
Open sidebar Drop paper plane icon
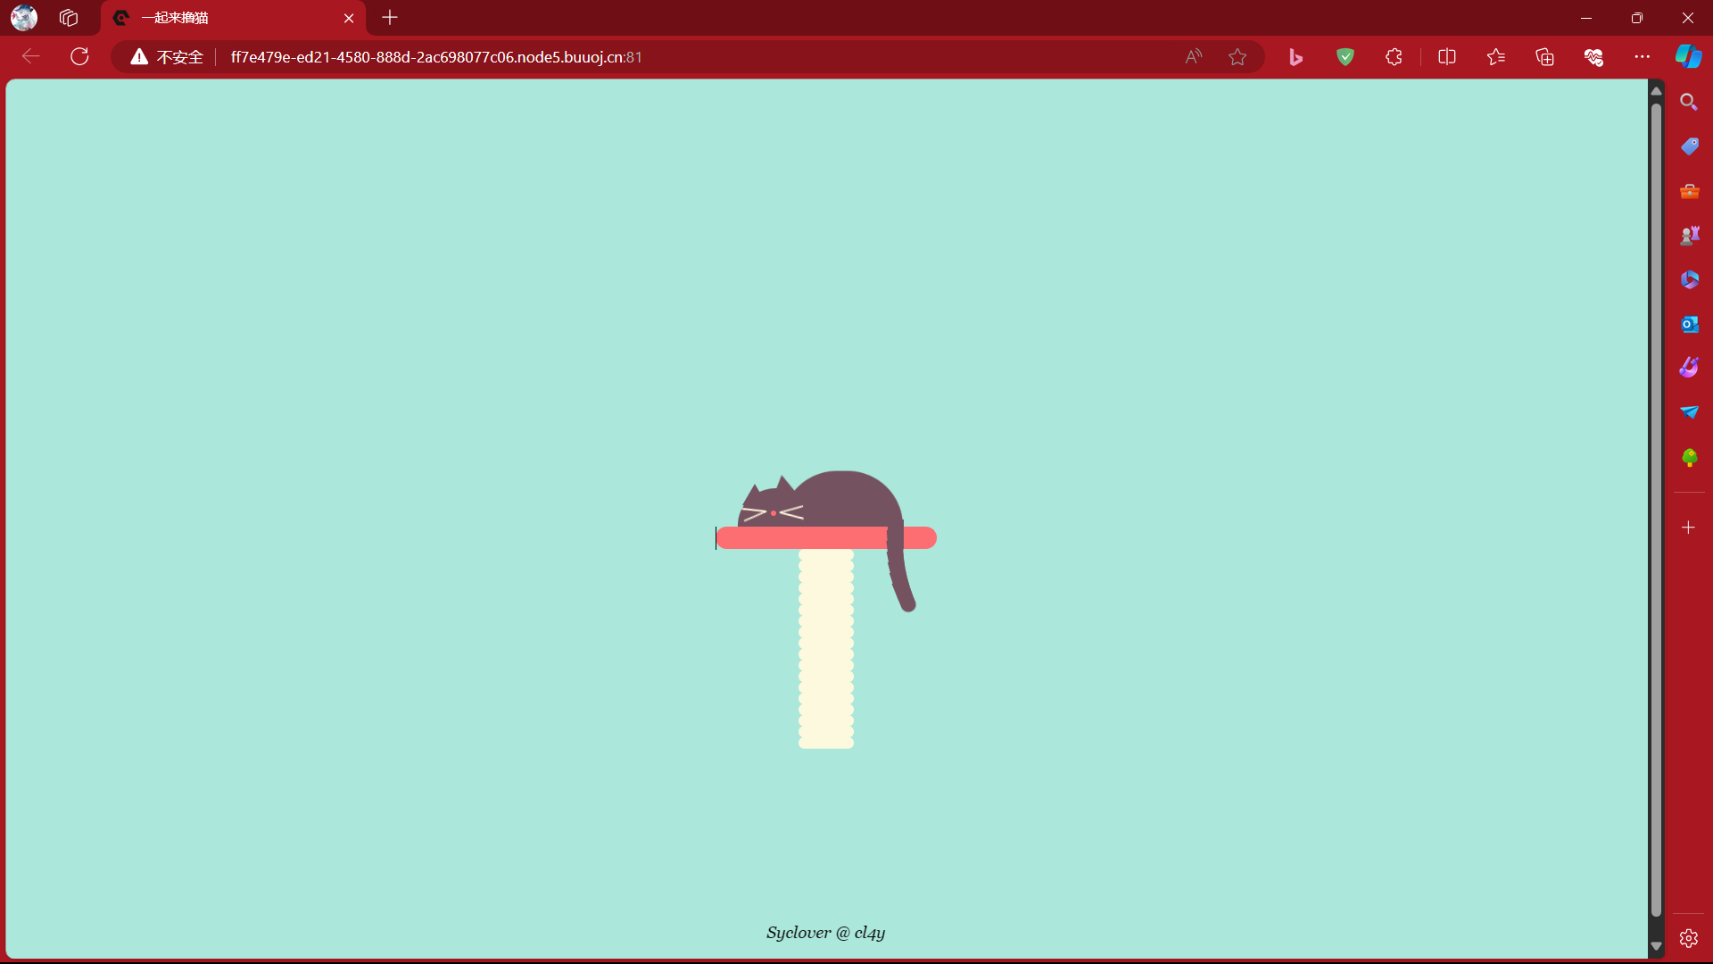point(1689,412)
